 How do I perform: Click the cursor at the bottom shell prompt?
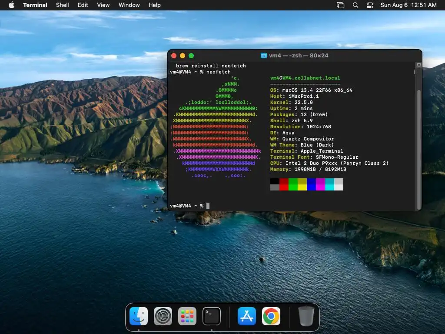(208, 206)
